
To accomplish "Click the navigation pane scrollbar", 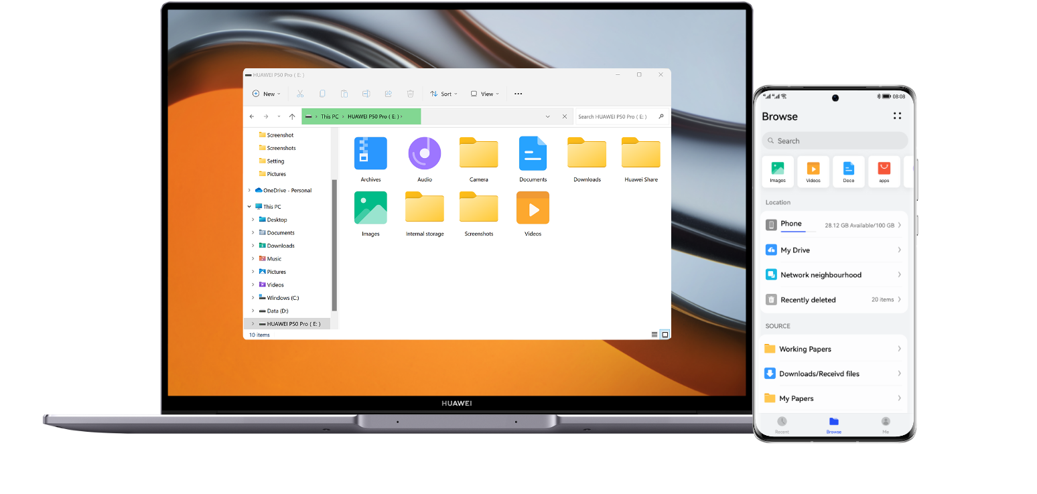I will [x=334, y=245].
